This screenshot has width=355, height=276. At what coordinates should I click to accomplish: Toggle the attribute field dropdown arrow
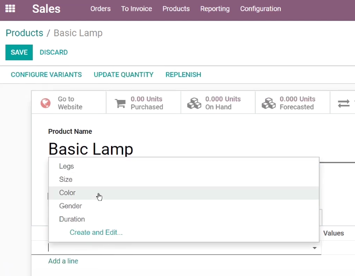[314, 248]
